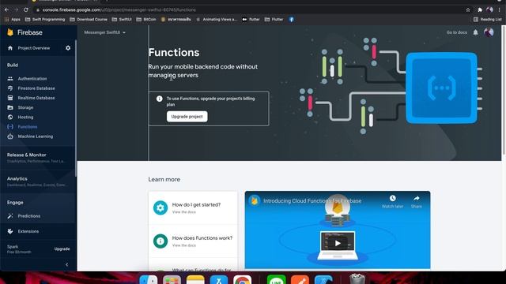Click the Functions braces icon
Viewport: 506px width, 284px height.
tap(10, 127)
